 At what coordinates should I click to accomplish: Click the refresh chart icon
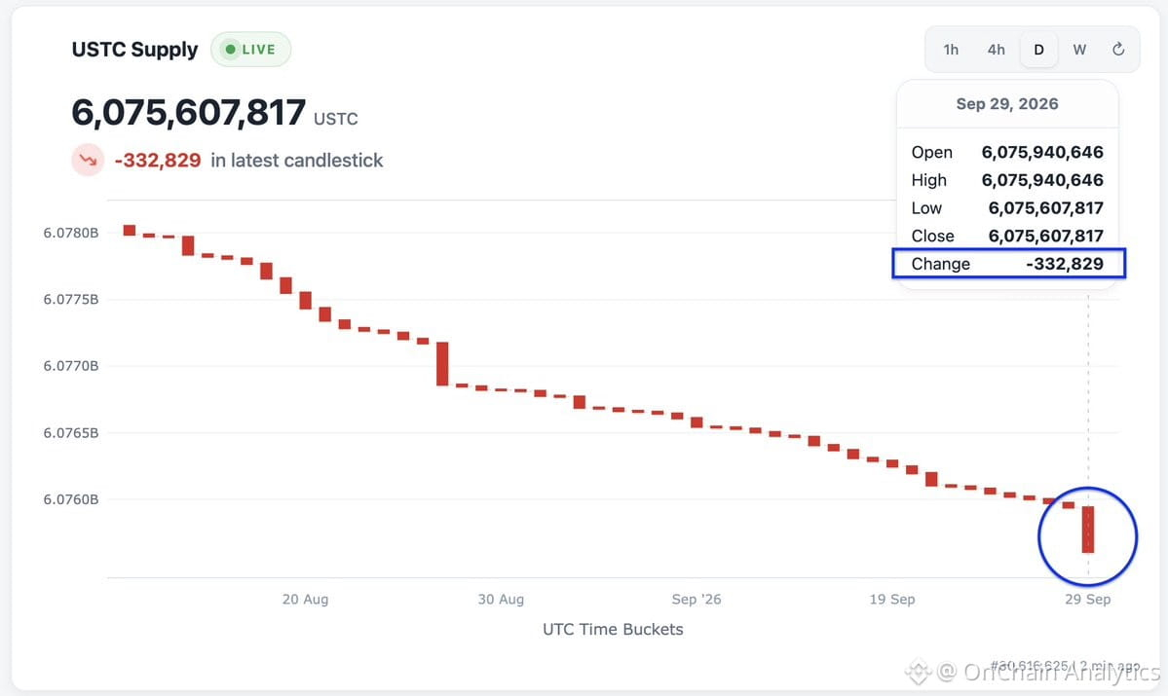[x=1118, y=49]
